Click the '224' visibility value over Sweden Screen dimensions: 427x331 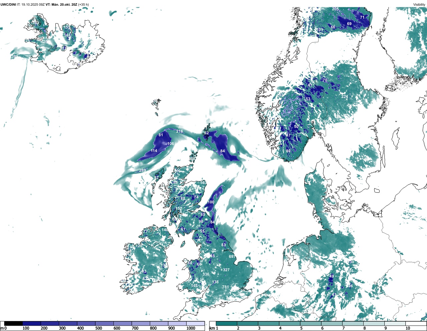click(x=345, y=97)
